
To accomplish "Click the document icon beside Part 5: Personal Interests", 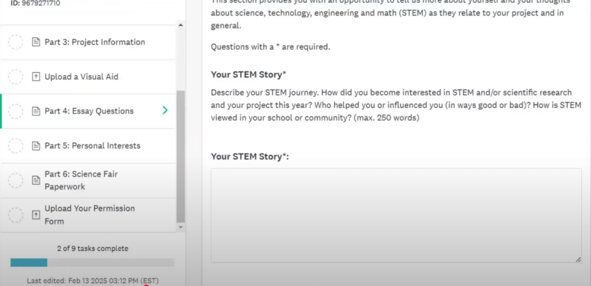I will [36, 146].
